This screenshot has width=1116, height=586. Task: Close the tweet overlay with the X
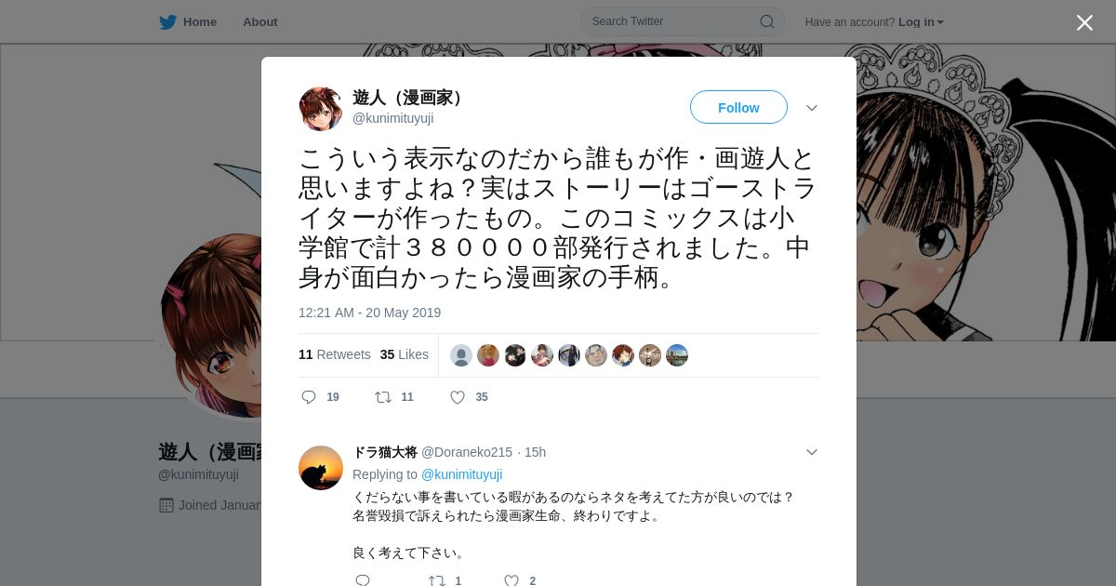coord(1084,22)
